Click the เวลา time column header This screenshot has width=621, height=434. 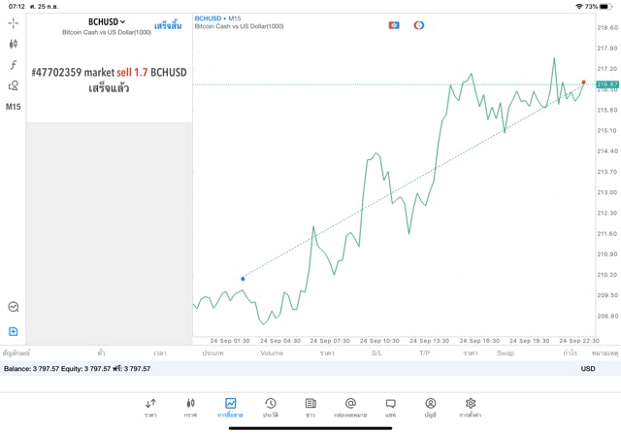(x=160, y=352)
